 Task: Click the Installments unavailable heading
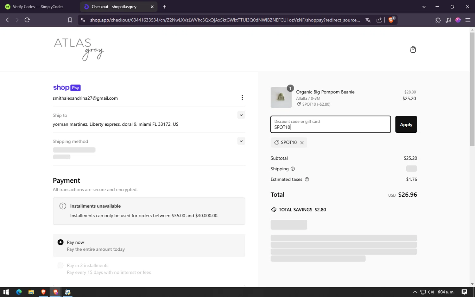pyautogui.click(x=95, y=206)
